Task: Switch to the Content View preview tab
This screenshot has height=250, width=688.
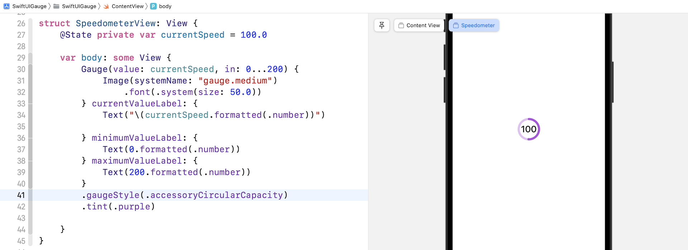Action: pos(419,25)
